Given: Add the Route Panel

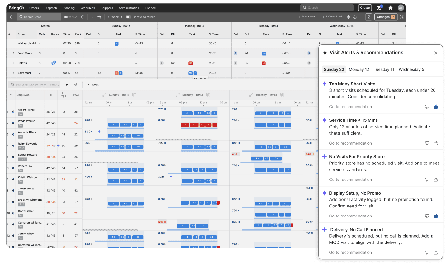Looking at the screenshot, I should [x=307, y=17].
